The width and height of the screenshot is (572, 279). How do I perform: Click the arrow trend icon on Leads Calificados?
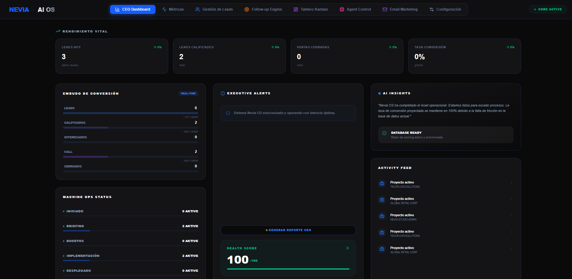pos(273,47)
